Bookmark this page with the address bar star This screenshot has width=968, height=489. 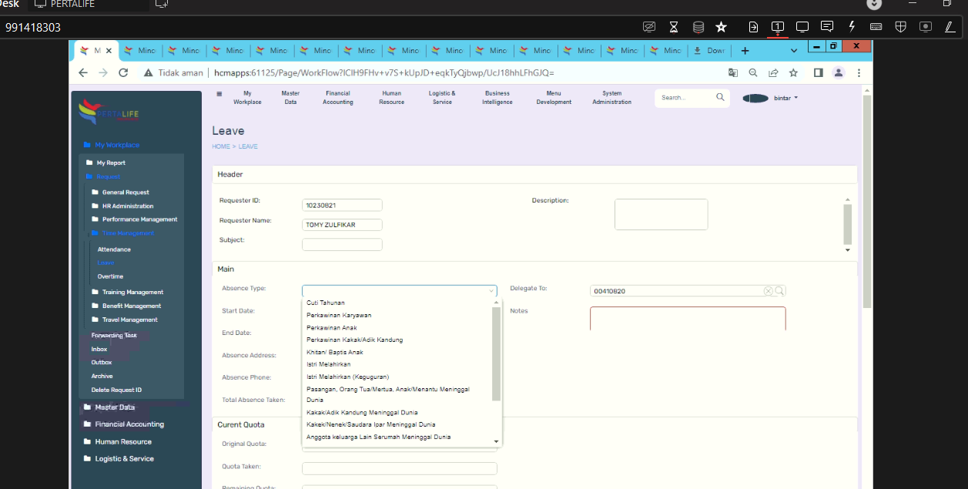(793, 72)
